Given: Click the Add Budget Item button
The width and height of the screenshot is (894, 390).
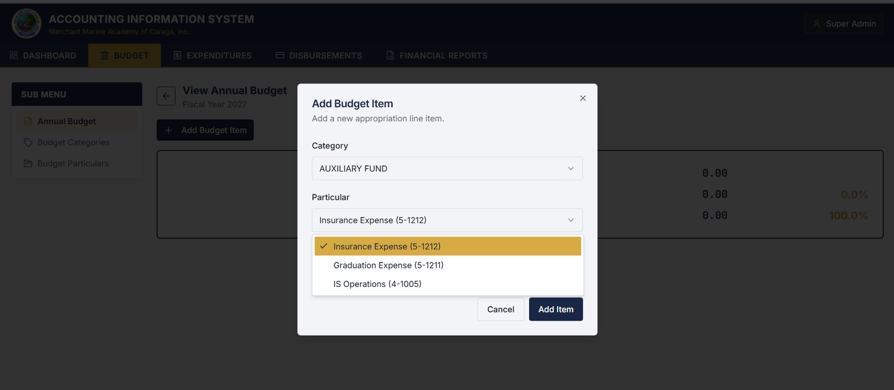Looking at the screenshot, I should (205, 130).
